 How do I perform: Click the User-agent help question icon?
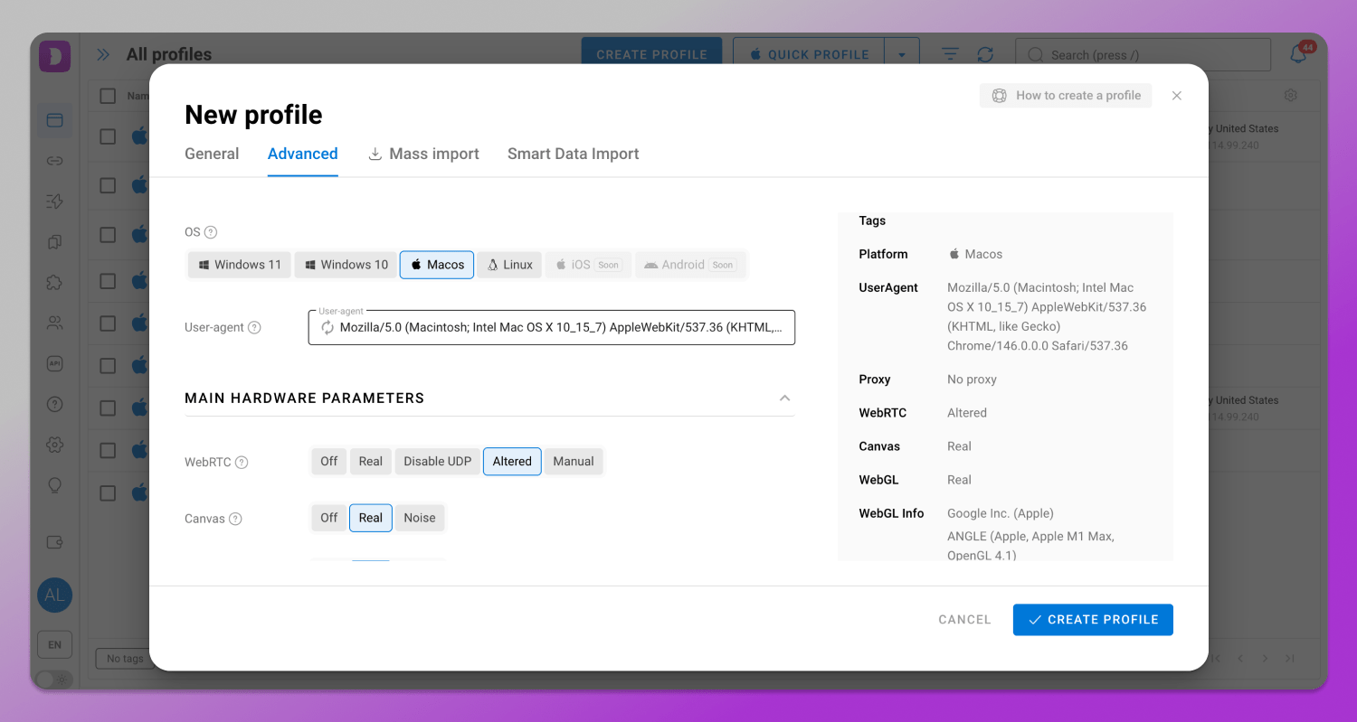(x=254, y=328)
